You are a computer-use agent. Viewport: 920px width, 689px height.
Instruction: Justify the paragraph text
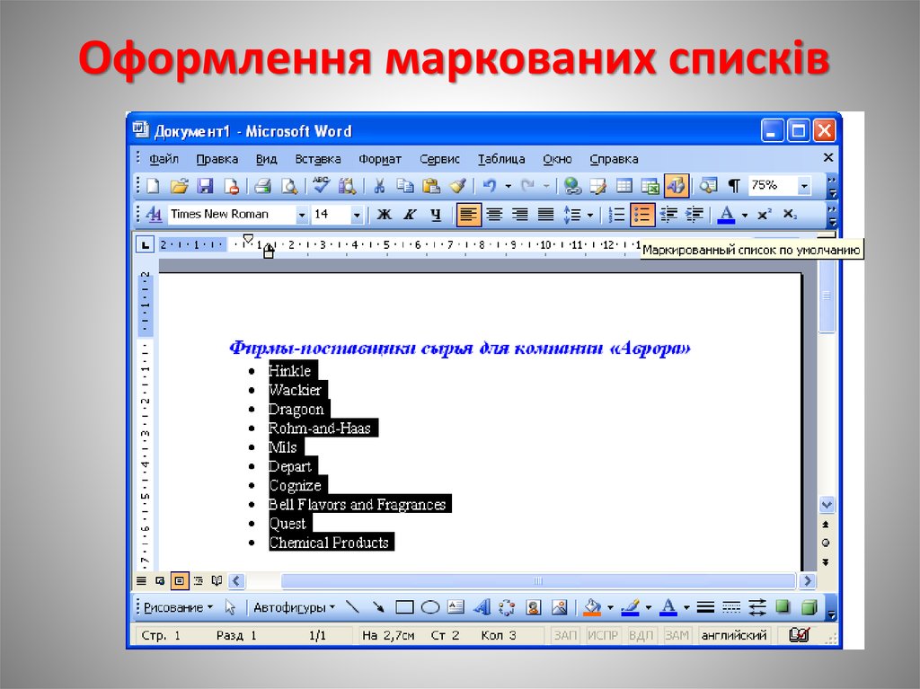coord(545,215)
